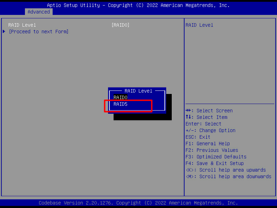Screen dimensions: 277x208
Task: Open the [RAID0] value dropdown
Action: (x=120, y=25)
